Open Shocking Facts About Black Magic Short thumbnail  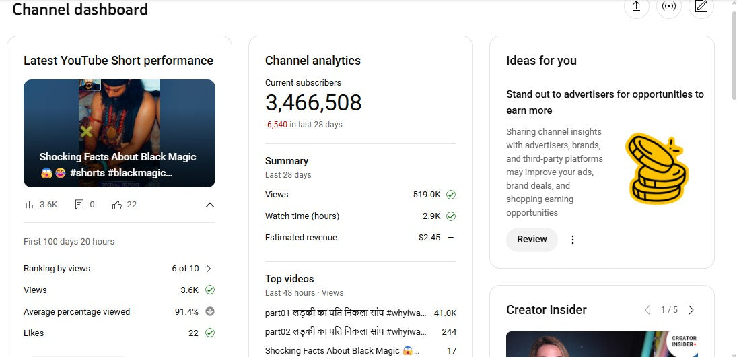[119, 133]
